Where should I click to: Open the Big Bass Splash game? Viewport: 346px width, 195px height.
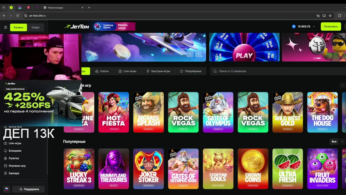pyautogui.click(x=148, y=112)
